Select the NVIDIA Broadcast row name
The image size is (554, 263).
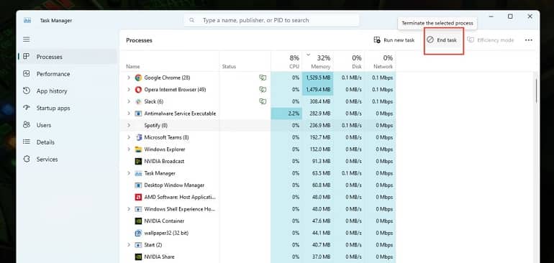point(164,162)
